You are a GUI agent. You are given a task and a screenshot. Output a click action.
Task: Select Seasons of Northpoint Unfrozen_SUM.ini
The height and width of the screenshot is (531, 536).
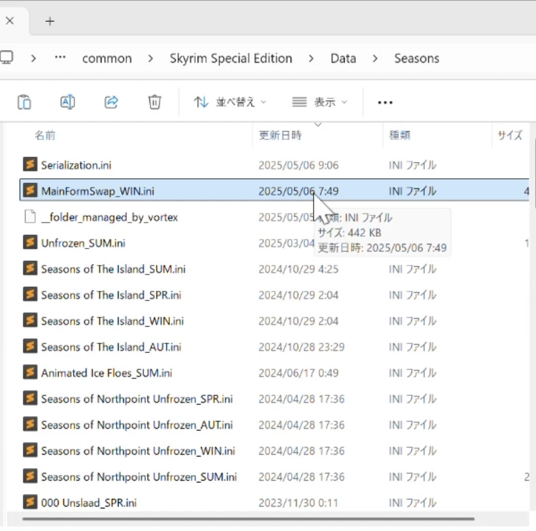275,477
